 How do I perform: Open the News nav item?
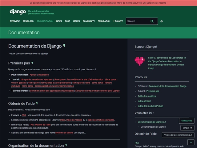click(59, 21)
